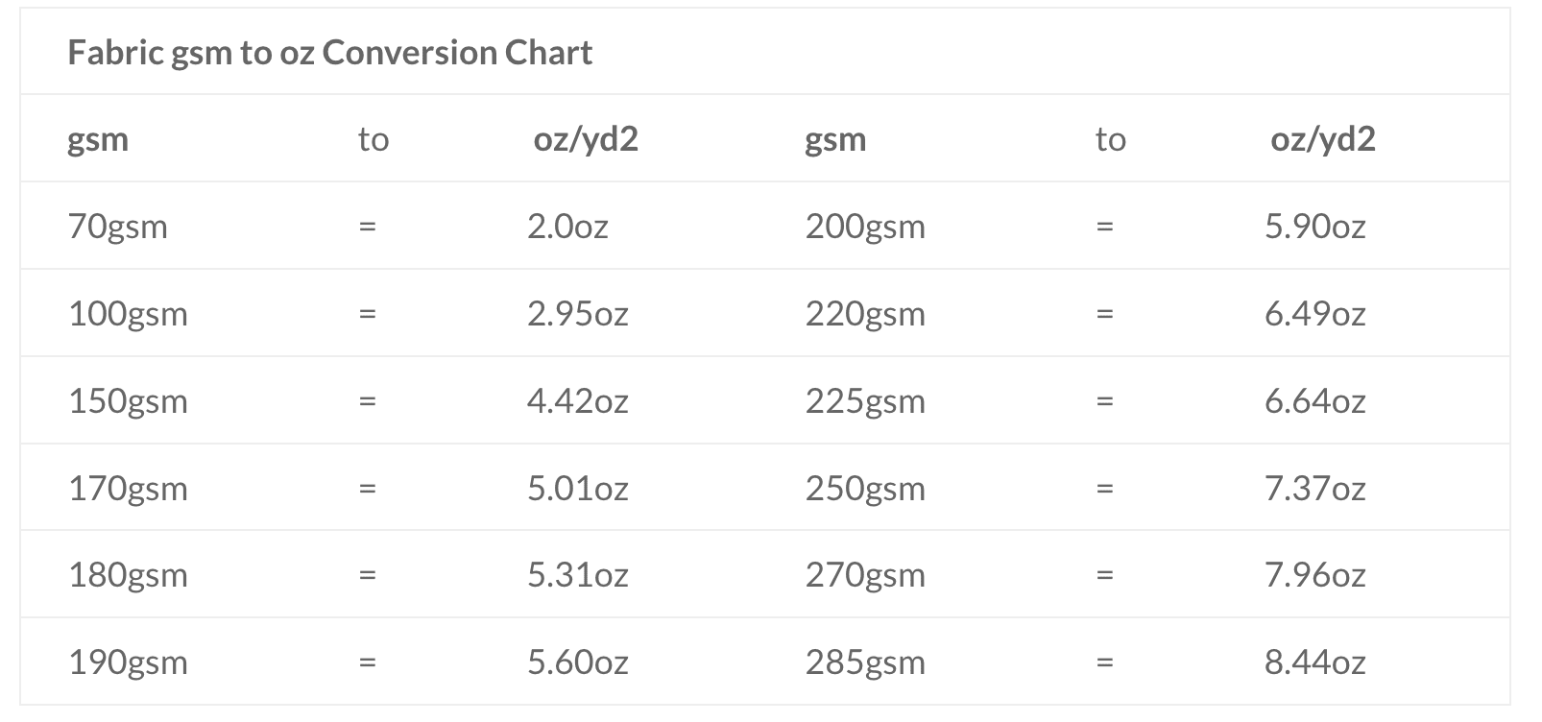This screenshot has height=722, width=1542.
Task: Select the 100gsm cell
Action: pyautogui.click(x=128, y=314)
